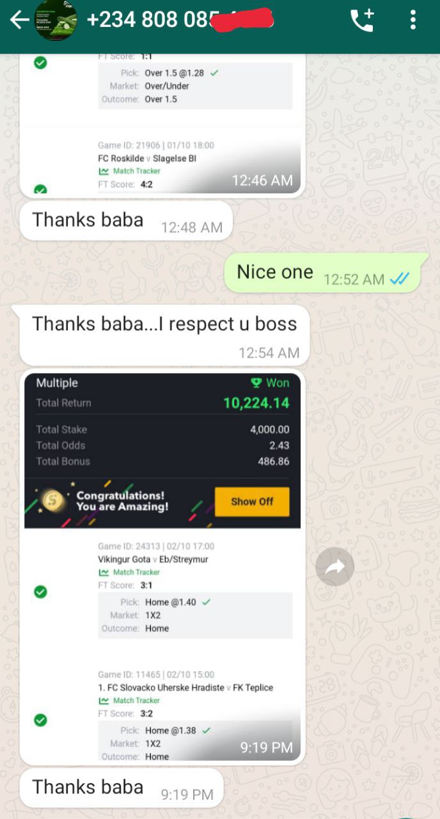
Task: Click the yellow Show Off button
Action: point(252,502)
